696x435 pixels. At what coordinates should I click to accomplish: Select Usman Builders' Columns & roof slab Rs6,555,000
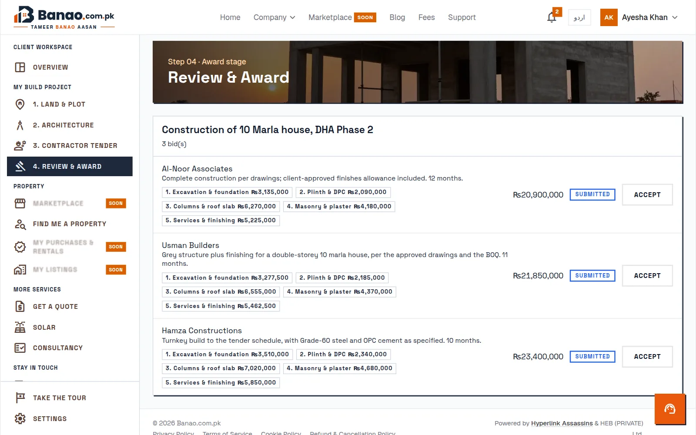click(221, 292)
